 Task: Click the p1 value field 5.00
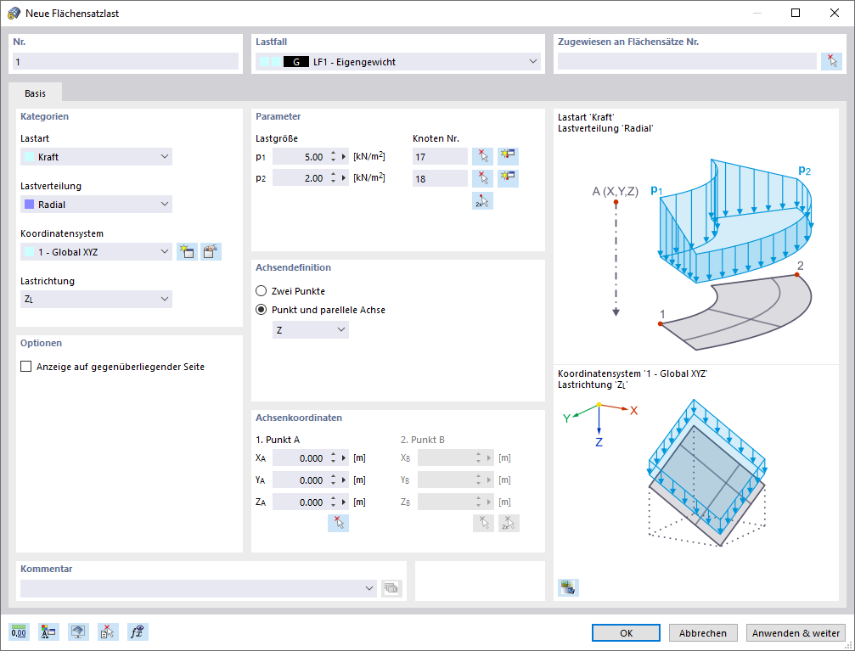(x=300, y=156)
